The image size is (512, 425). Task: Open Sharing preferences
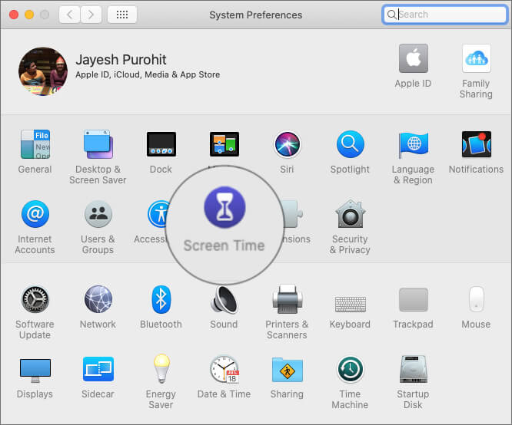[287, 370]
